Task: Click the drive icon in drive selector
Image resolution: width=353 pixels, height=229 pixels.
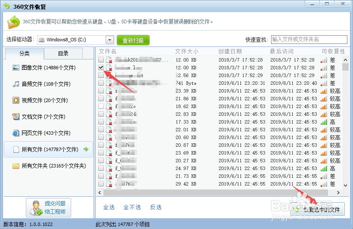Action: 42,40
